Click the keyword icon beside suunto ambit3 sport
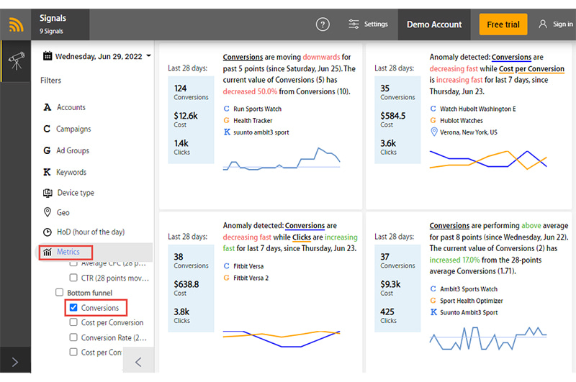The image size is (576, 382). [x=227, y=132]
